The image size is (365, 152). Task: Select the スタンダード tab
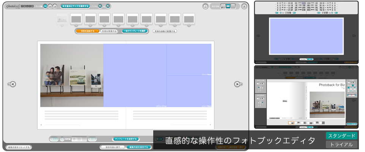(341, 136)
